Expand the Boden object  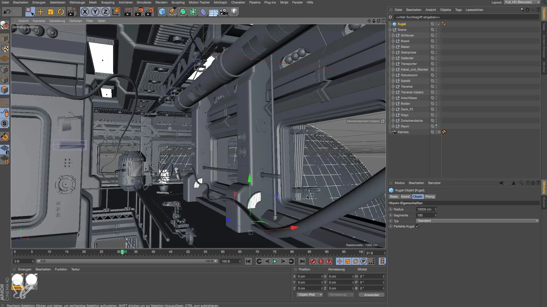(393, 103)
